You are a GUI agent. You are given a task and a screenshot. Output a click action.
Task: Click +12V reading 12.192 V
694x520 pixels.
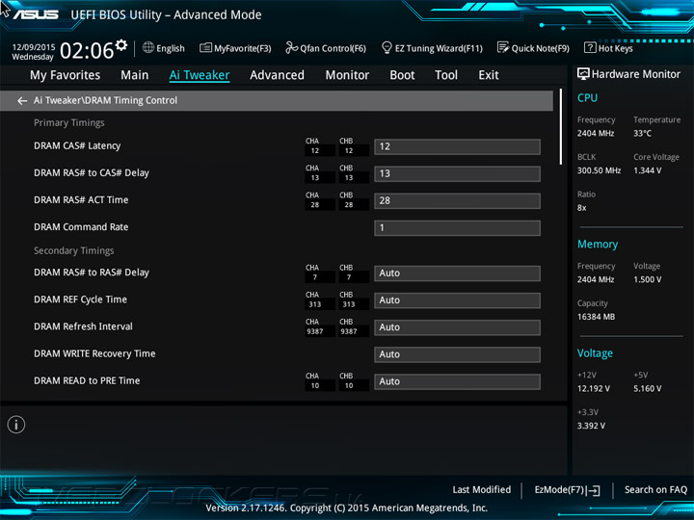click(594, 388)
